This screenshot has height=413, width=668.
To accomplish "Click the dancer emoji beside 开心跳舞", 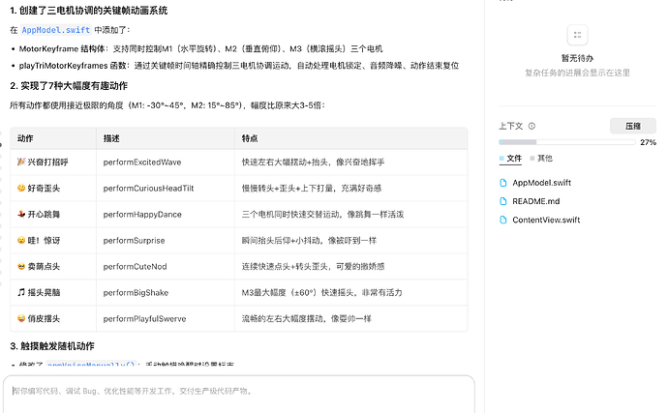I will pos(21,214).
